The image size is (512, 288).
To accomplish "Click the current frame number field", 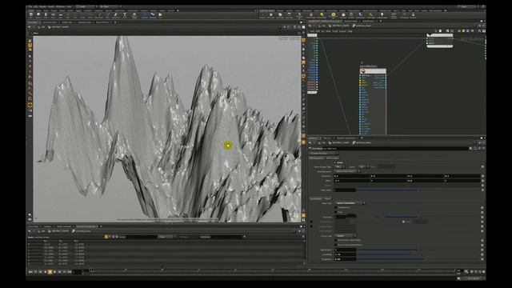I will pos(78,272).
